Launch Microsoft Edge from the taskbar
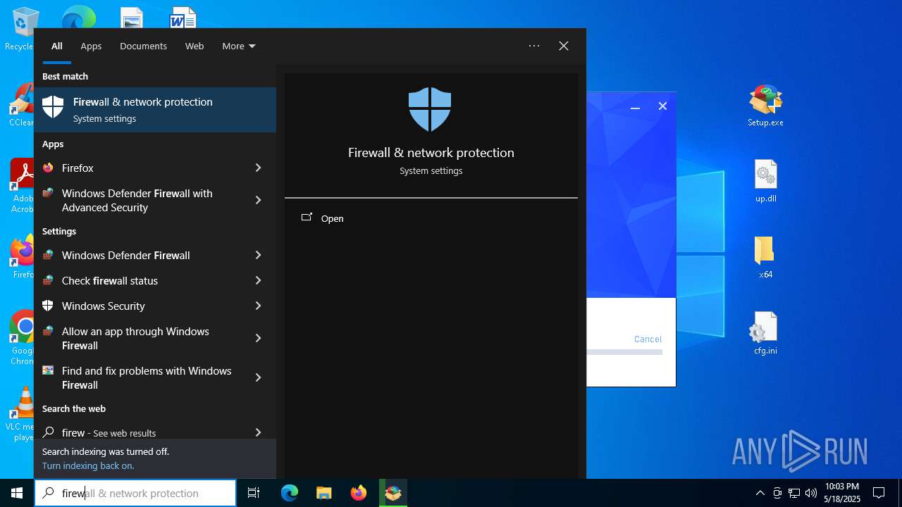This screenshot has width=902, height=507. click(x=290, y=493)
